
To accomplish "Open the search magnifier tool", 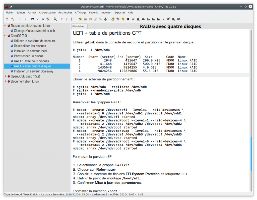I will 54,19.
